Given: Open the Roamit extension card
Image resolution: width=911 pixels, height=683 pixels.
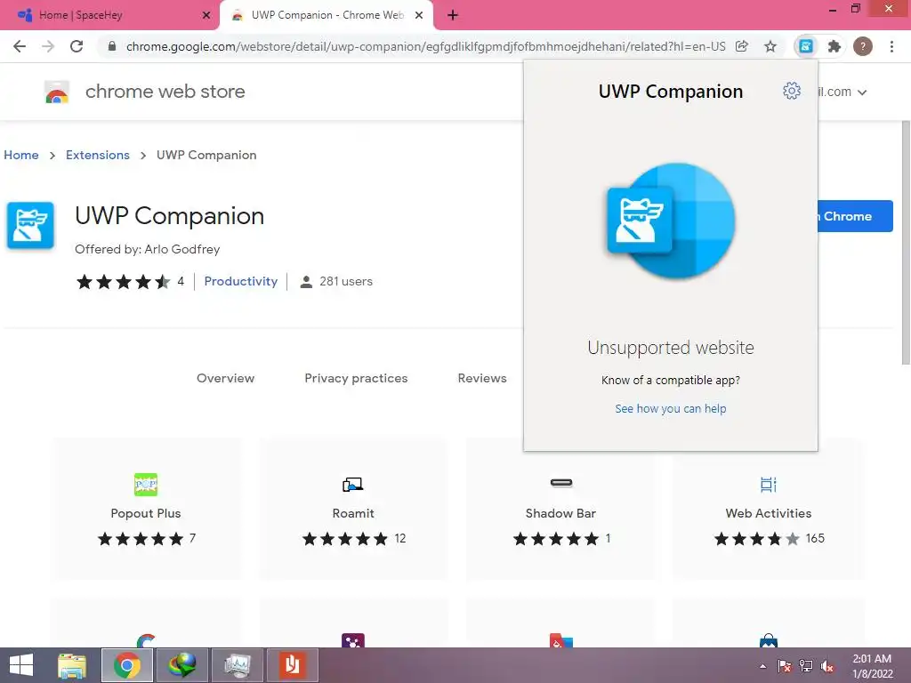Looking at the screenshot, I should [x=353, y=509].
